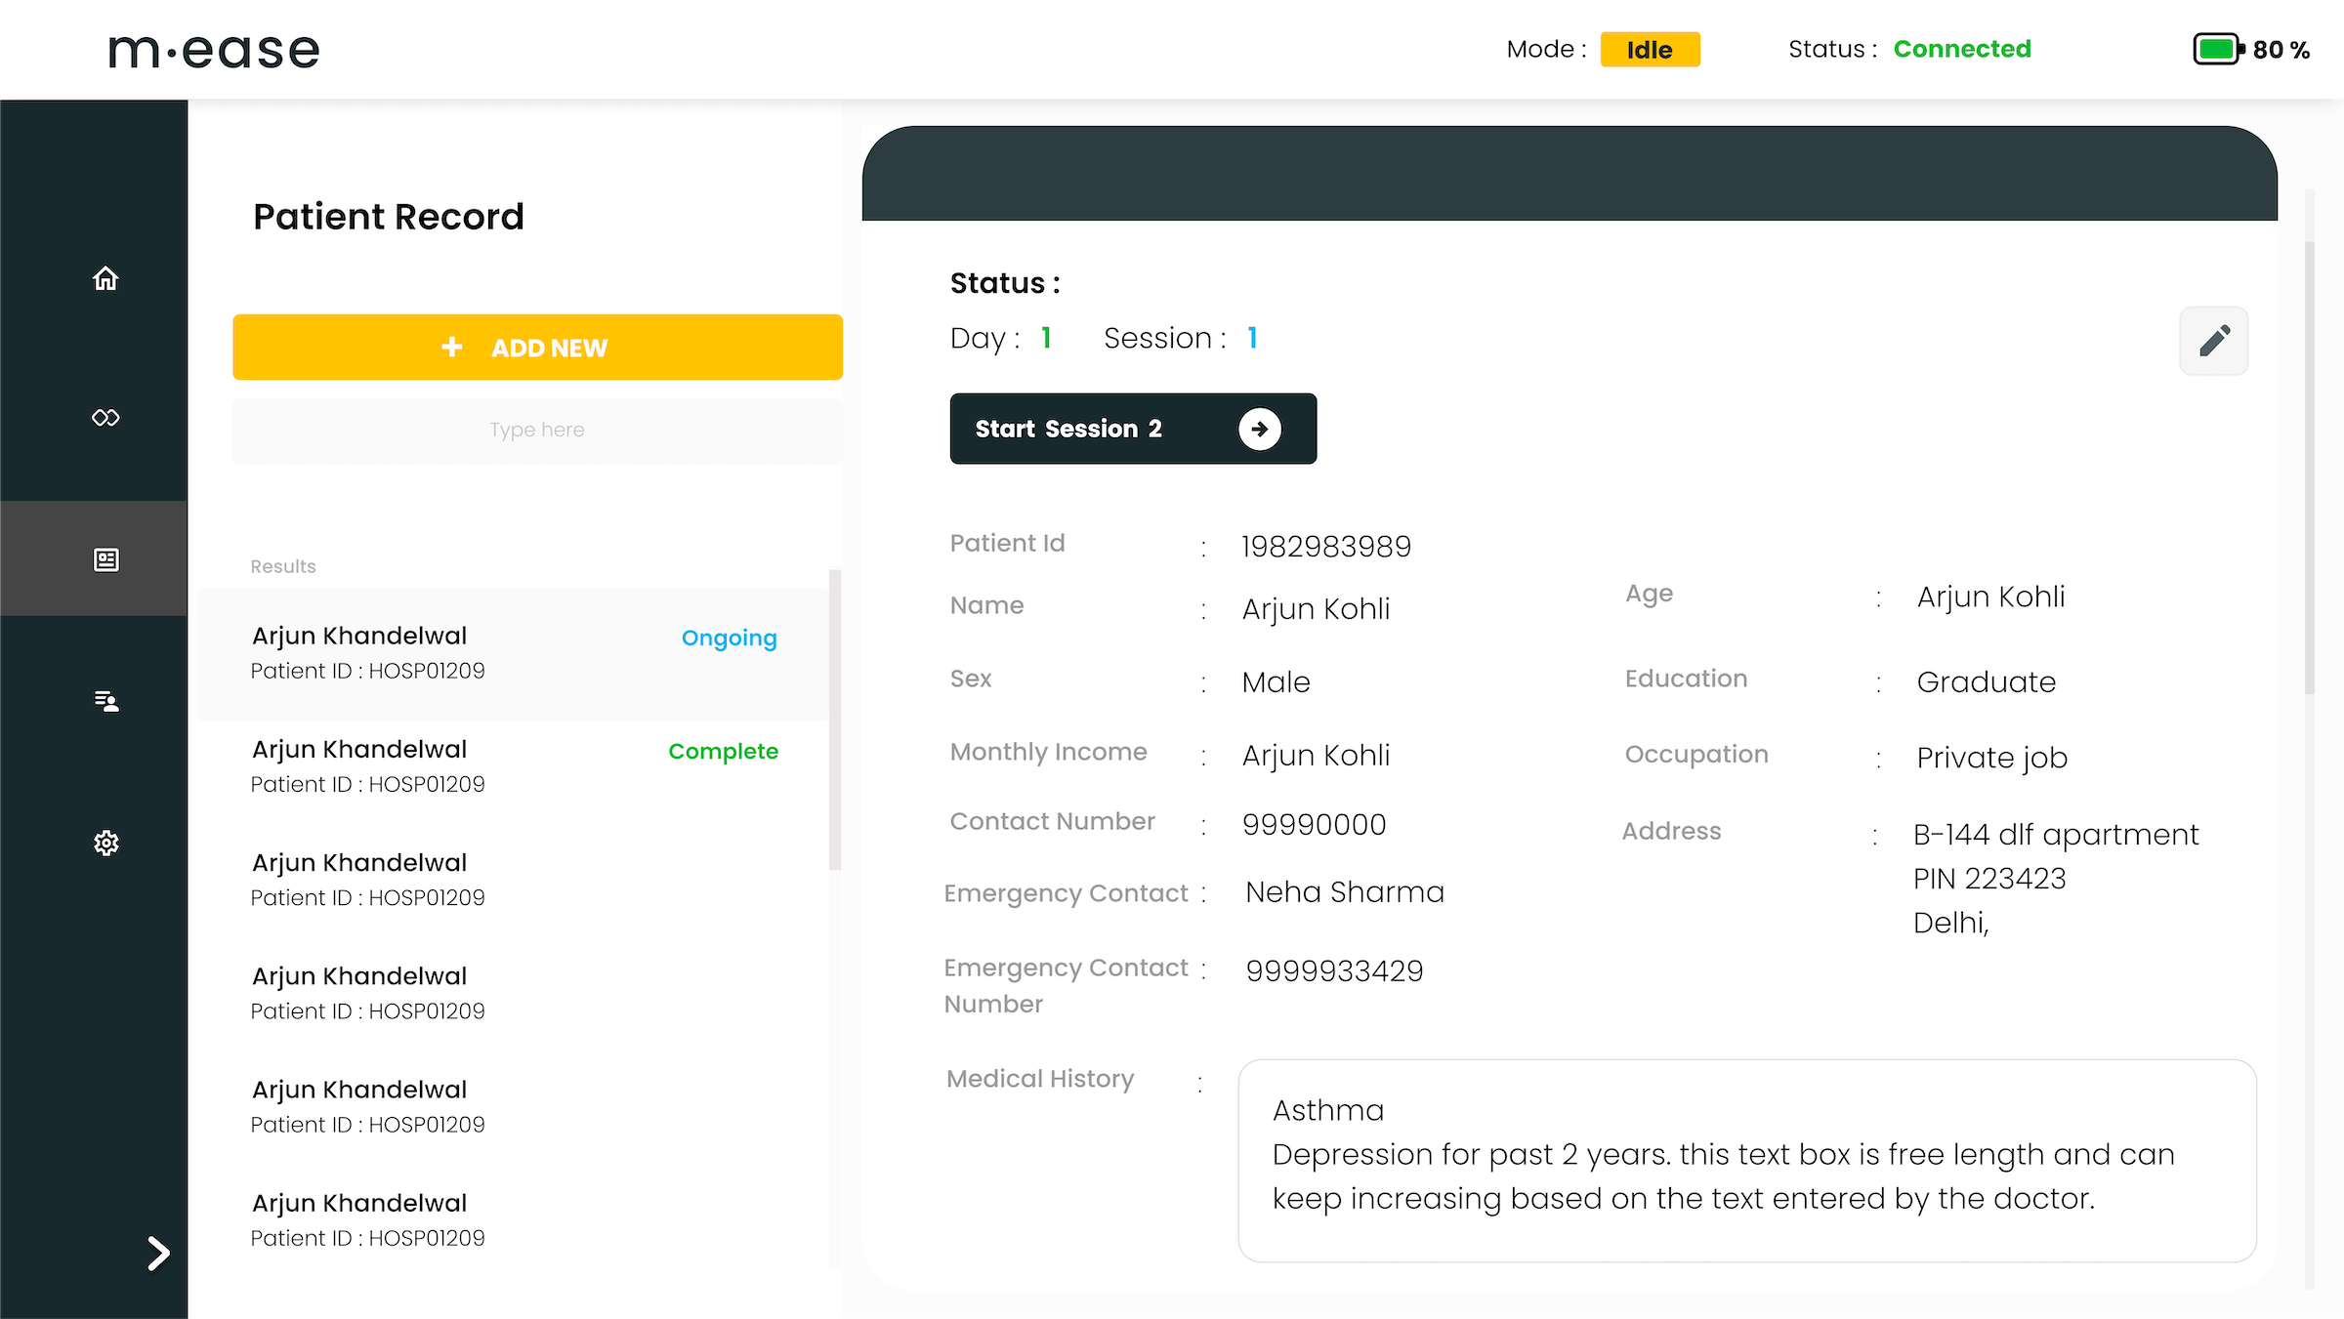Click the Idle mode badge

tap(1649, 49)
